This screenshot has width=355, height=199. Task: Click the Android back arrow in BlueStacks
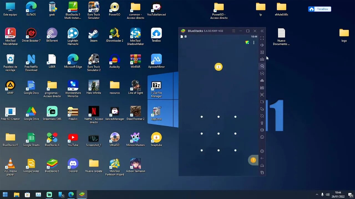point(262,158)
